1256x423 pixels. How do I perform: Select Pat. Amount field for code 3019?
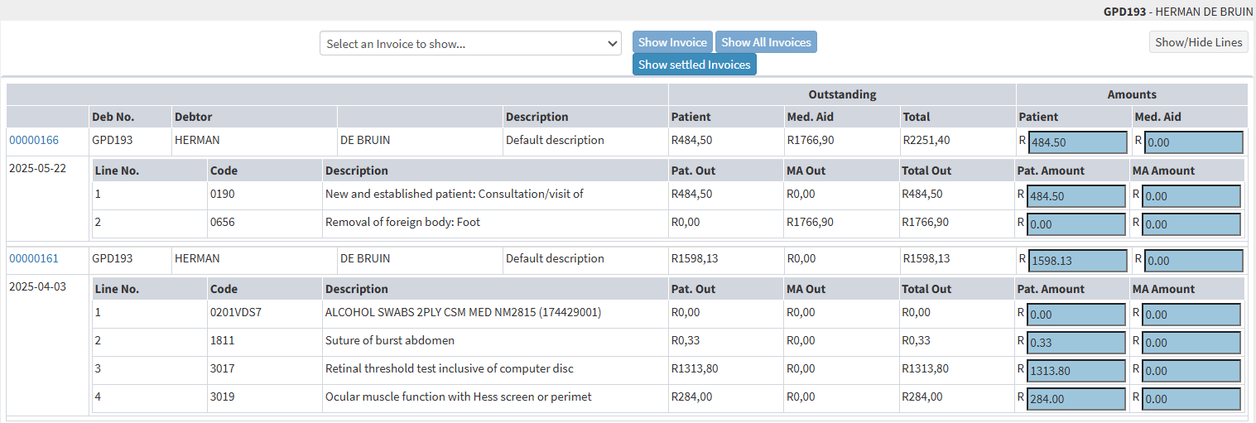tap(1076, 399)
